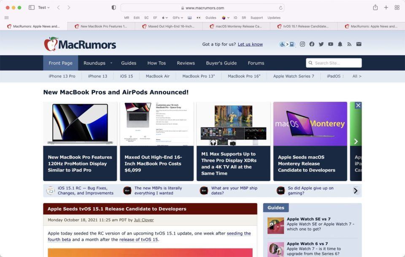The image size is (405, 257).
Task: Click the notifications bell icon
Action: 340,44
